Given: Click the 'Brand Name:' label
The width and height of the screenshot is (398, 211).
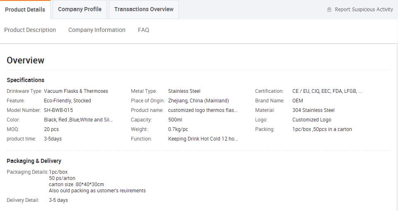Looking at the screenshot, I should tap(270, 101).
